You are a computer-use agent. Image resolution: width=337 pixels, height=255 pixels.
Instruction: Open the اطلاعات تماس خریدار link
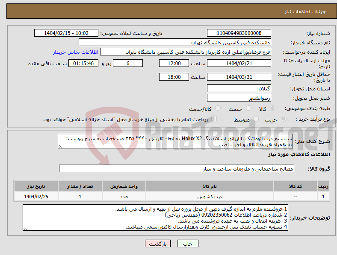point(76,52)
